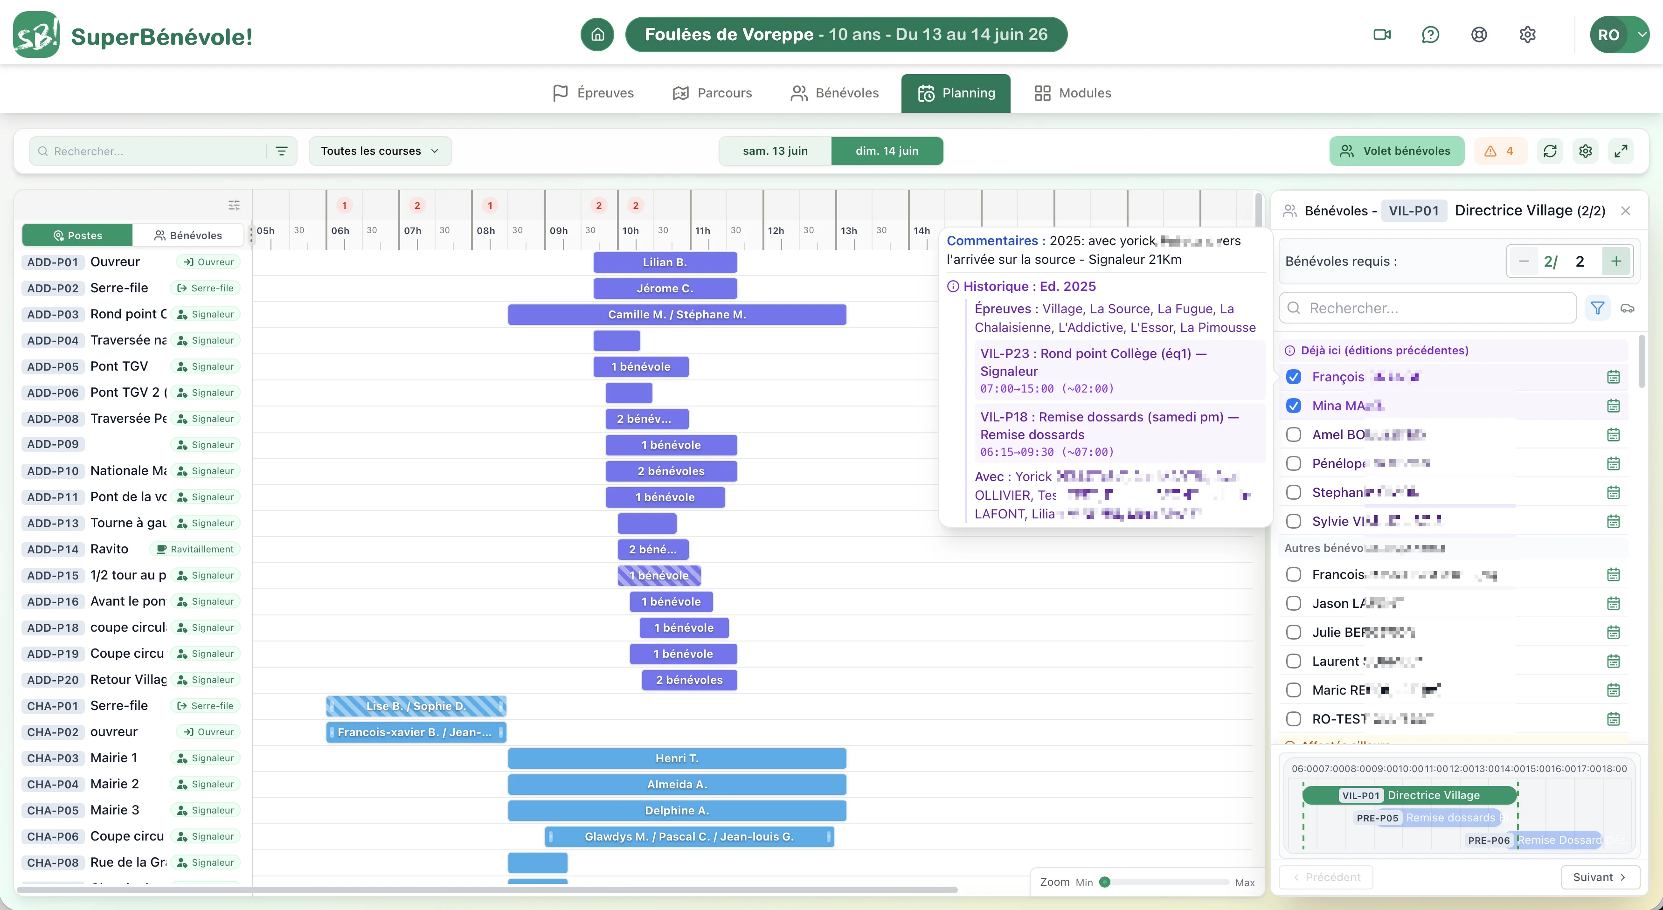Decrease required volunteers with minus
Image resolution: width=1663 pixels, height=910 pixels.
click(1523, 262)
